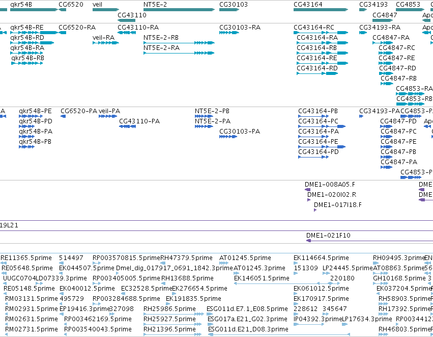Click the CG43164 gene feature

321,10
